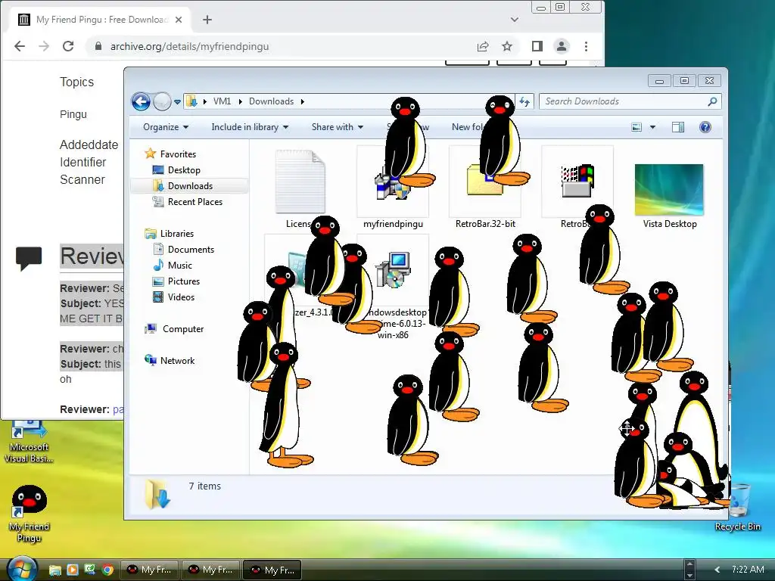Click the New folder button

[x=466, y=127]
